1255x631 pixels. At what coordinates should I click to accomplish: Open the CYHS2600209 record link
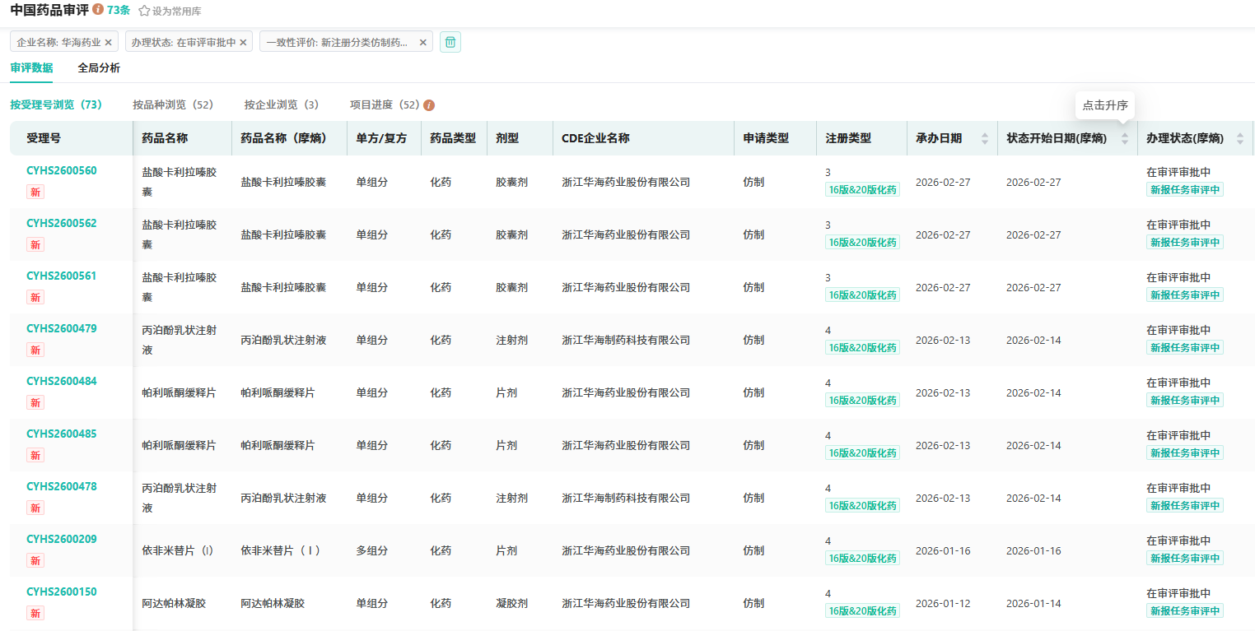pos(62,540)
